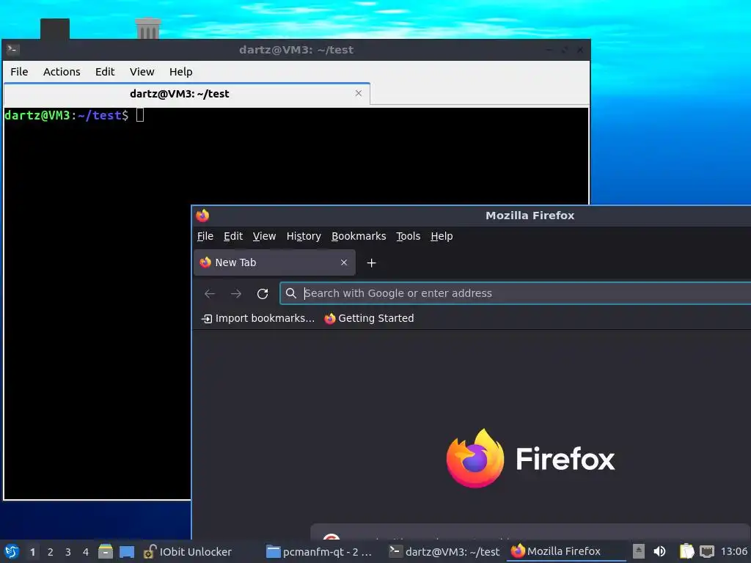
Task: Switch to workspace 1
Action: point(32,552)
